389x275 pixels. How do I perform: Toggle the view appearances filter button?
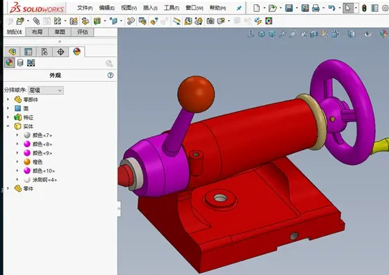tap(10, 62)
